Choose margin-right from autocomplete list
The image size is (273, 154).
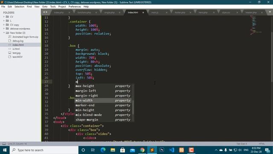[x=103, y=96]
